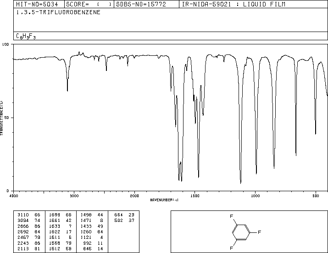Click the WAVENUMBER x-axis label
Screen dimensions: 328x253
point(164,200)
